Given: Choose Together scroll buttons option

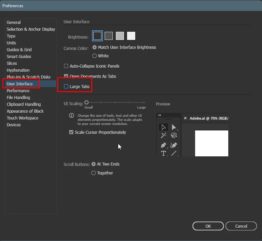Looking at the screenshot, I should (93, 173).
